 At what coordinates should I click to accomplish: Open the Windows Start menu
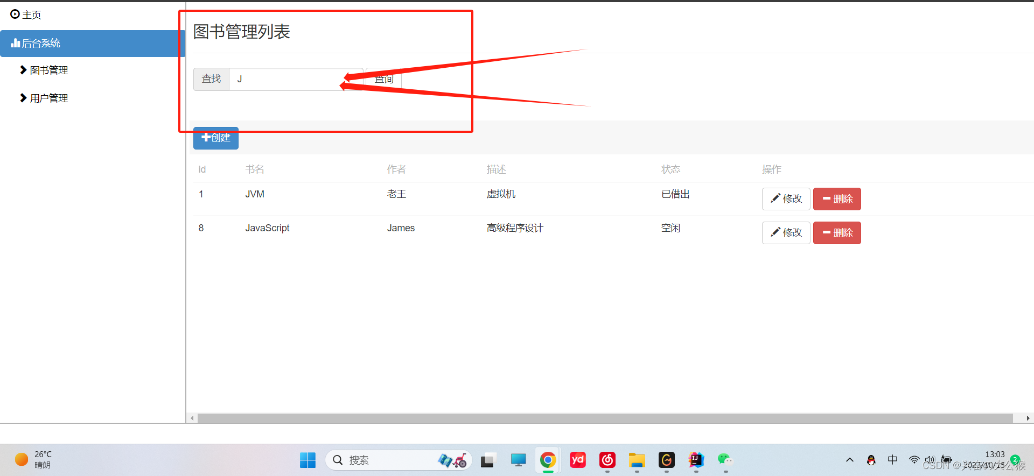click(308, 460)
